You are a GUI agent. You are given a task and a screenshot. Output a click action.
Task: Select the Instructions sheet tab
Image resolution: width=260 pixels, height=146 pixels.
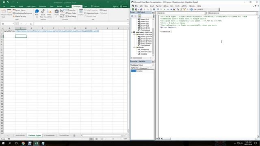pyautogui.click(x=20, y=135)
